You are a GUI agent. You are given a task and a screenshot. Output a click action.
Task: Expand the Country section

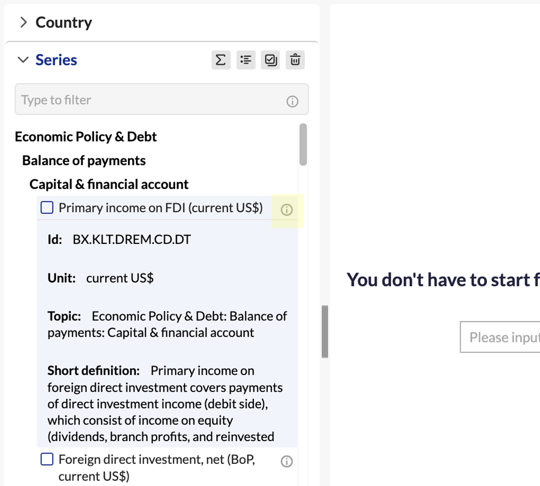[x=24, y=22]
